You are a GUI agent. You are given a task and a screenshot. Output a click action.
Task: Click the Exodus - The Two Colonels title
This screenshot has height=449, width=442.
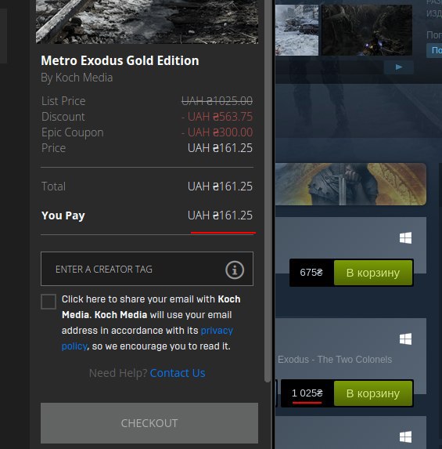[335, 360]
